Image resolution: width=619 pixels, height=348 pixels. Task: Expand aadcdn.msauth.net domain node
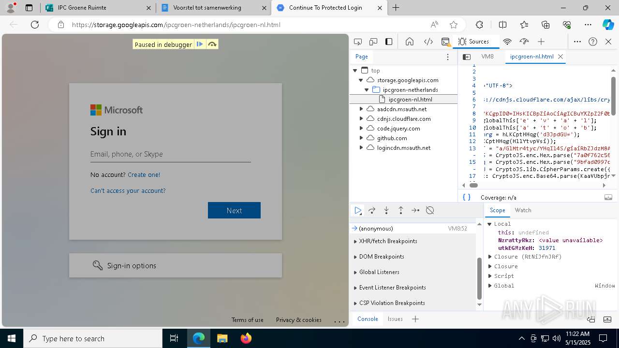click(x=361, y=109)
